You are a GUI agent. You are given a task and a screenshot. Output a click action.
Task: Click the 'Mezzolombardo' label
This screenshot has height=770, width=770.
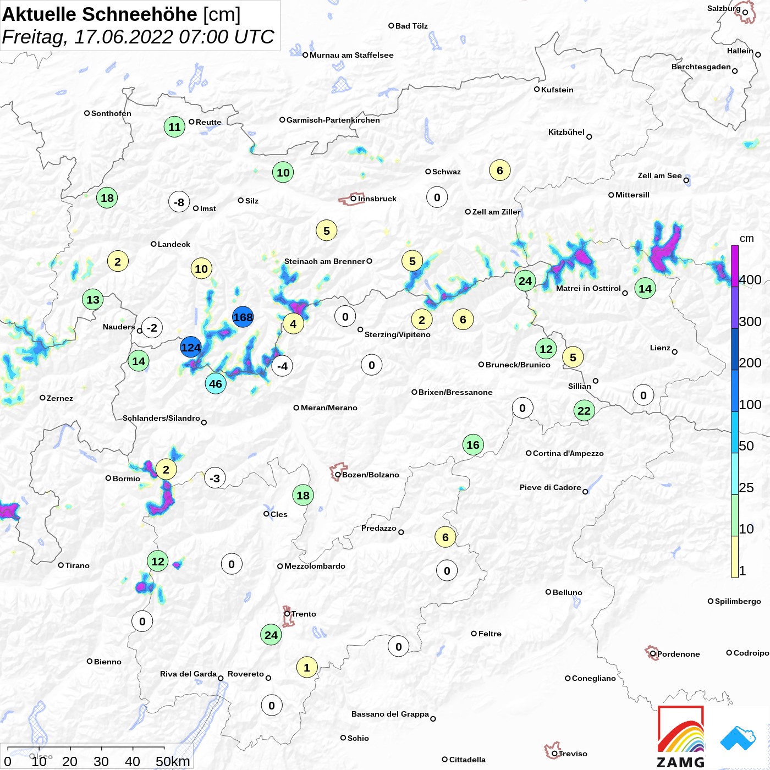pos(315,566)
